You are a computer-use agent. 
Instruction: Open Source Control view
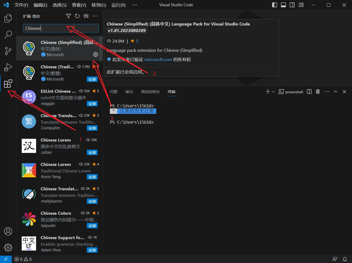[8, 51]
